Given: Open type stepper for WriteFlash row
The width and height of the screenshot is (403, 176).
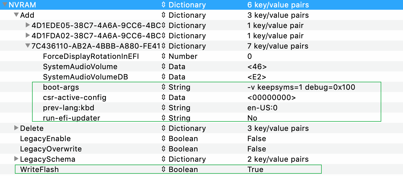Looking at the screenshot, I should point(163,169).
